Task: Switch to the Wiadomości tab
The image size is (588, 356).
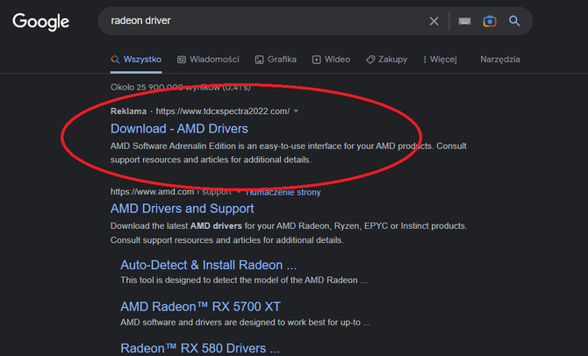Action: [x=208, y=60]
